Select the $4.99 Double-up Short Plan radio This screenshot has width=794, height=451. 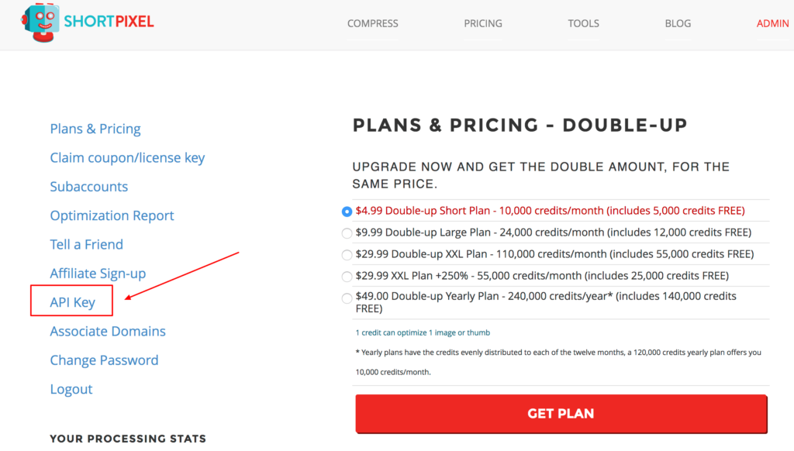347,212
